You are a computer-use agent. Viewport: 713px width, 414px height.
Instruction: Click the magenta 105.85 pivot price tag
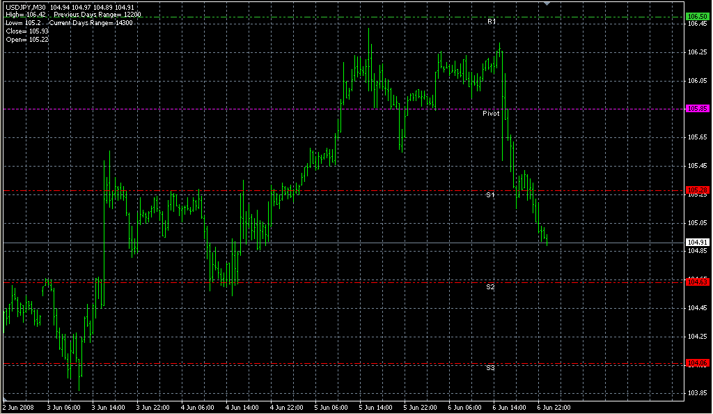click(697, 109)
